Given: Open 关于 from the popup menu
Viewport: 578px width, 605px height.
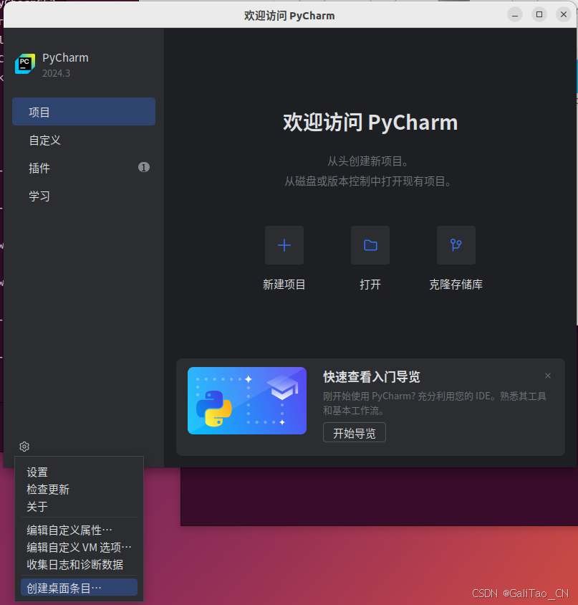Looking at the screenshot, I should [79, 507].
